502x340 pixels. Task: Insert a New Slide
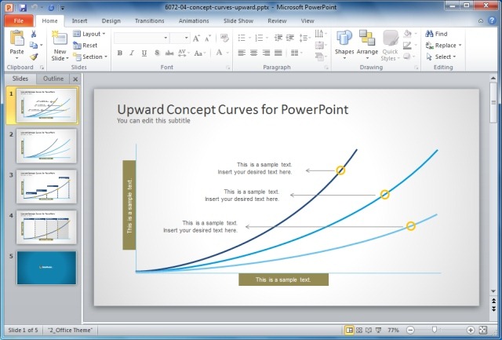pos(60,46)
